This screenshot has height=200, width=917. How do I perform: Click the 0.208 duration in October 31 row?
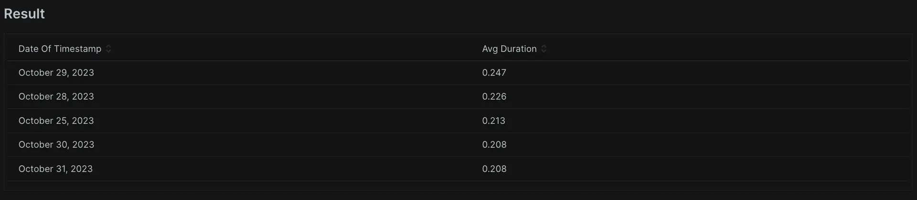pyautogui.click(x=494, y=169)
